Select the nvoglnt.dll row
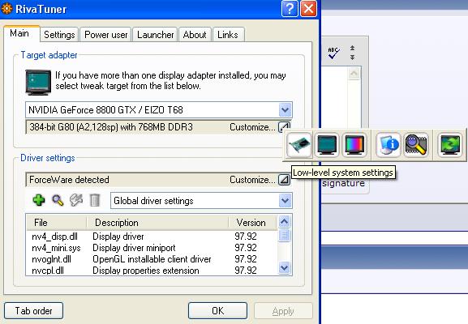Image resolution: width=468 pixels, height=324 pixels. tap(152, 259)
